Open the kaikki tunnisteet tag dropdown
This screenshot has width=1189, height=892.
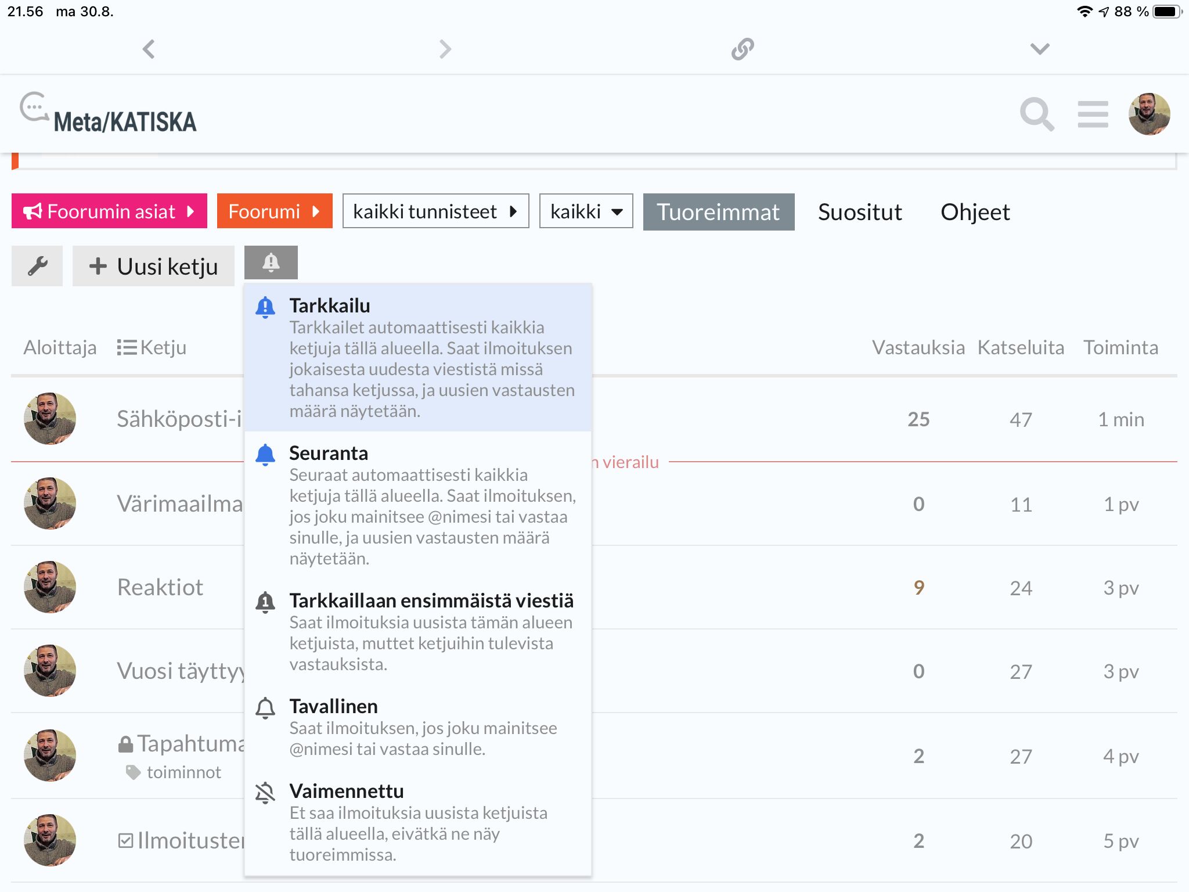point(435,211)
